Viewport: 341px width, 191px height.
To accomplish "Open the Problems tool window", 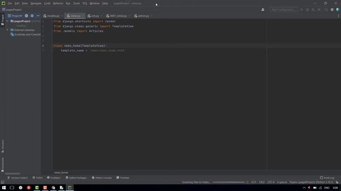I will click(x=54, y=178).
